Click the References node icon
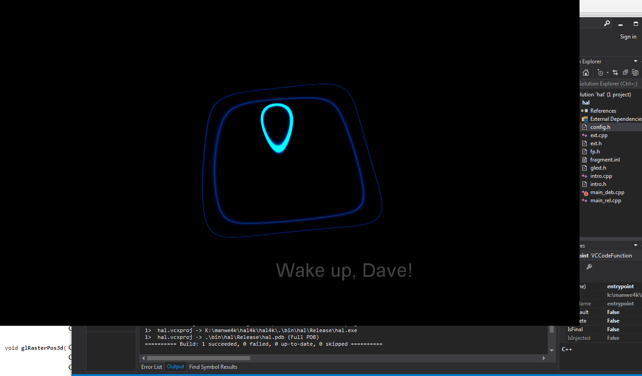The height and width of the screenshot is (376, 642). (x=585, y=111)
